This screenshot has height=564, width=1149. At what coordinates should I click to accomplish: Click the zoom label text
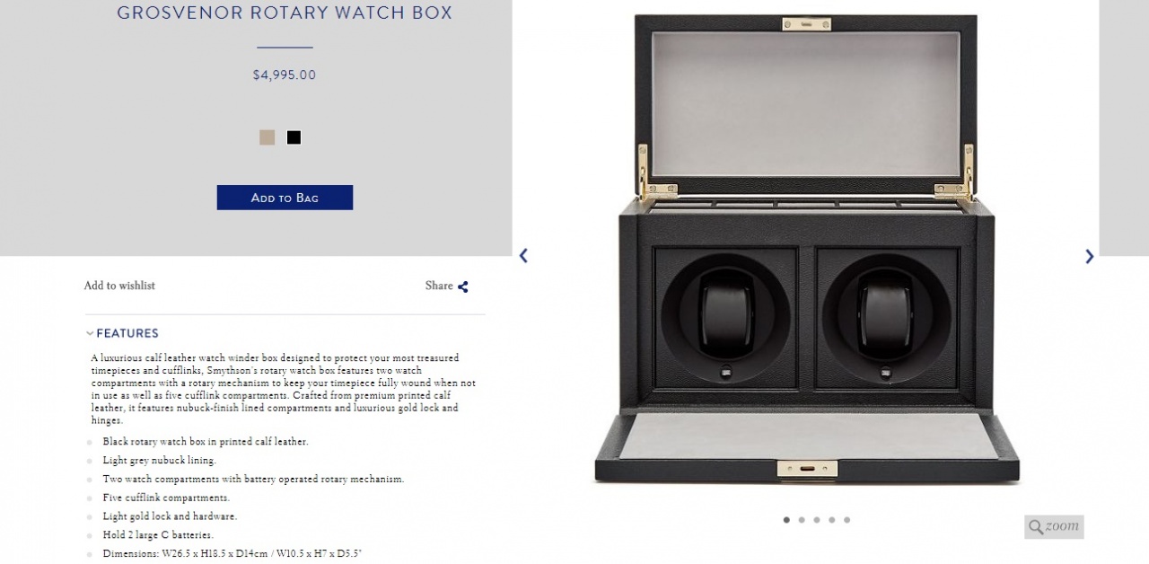1062,526
